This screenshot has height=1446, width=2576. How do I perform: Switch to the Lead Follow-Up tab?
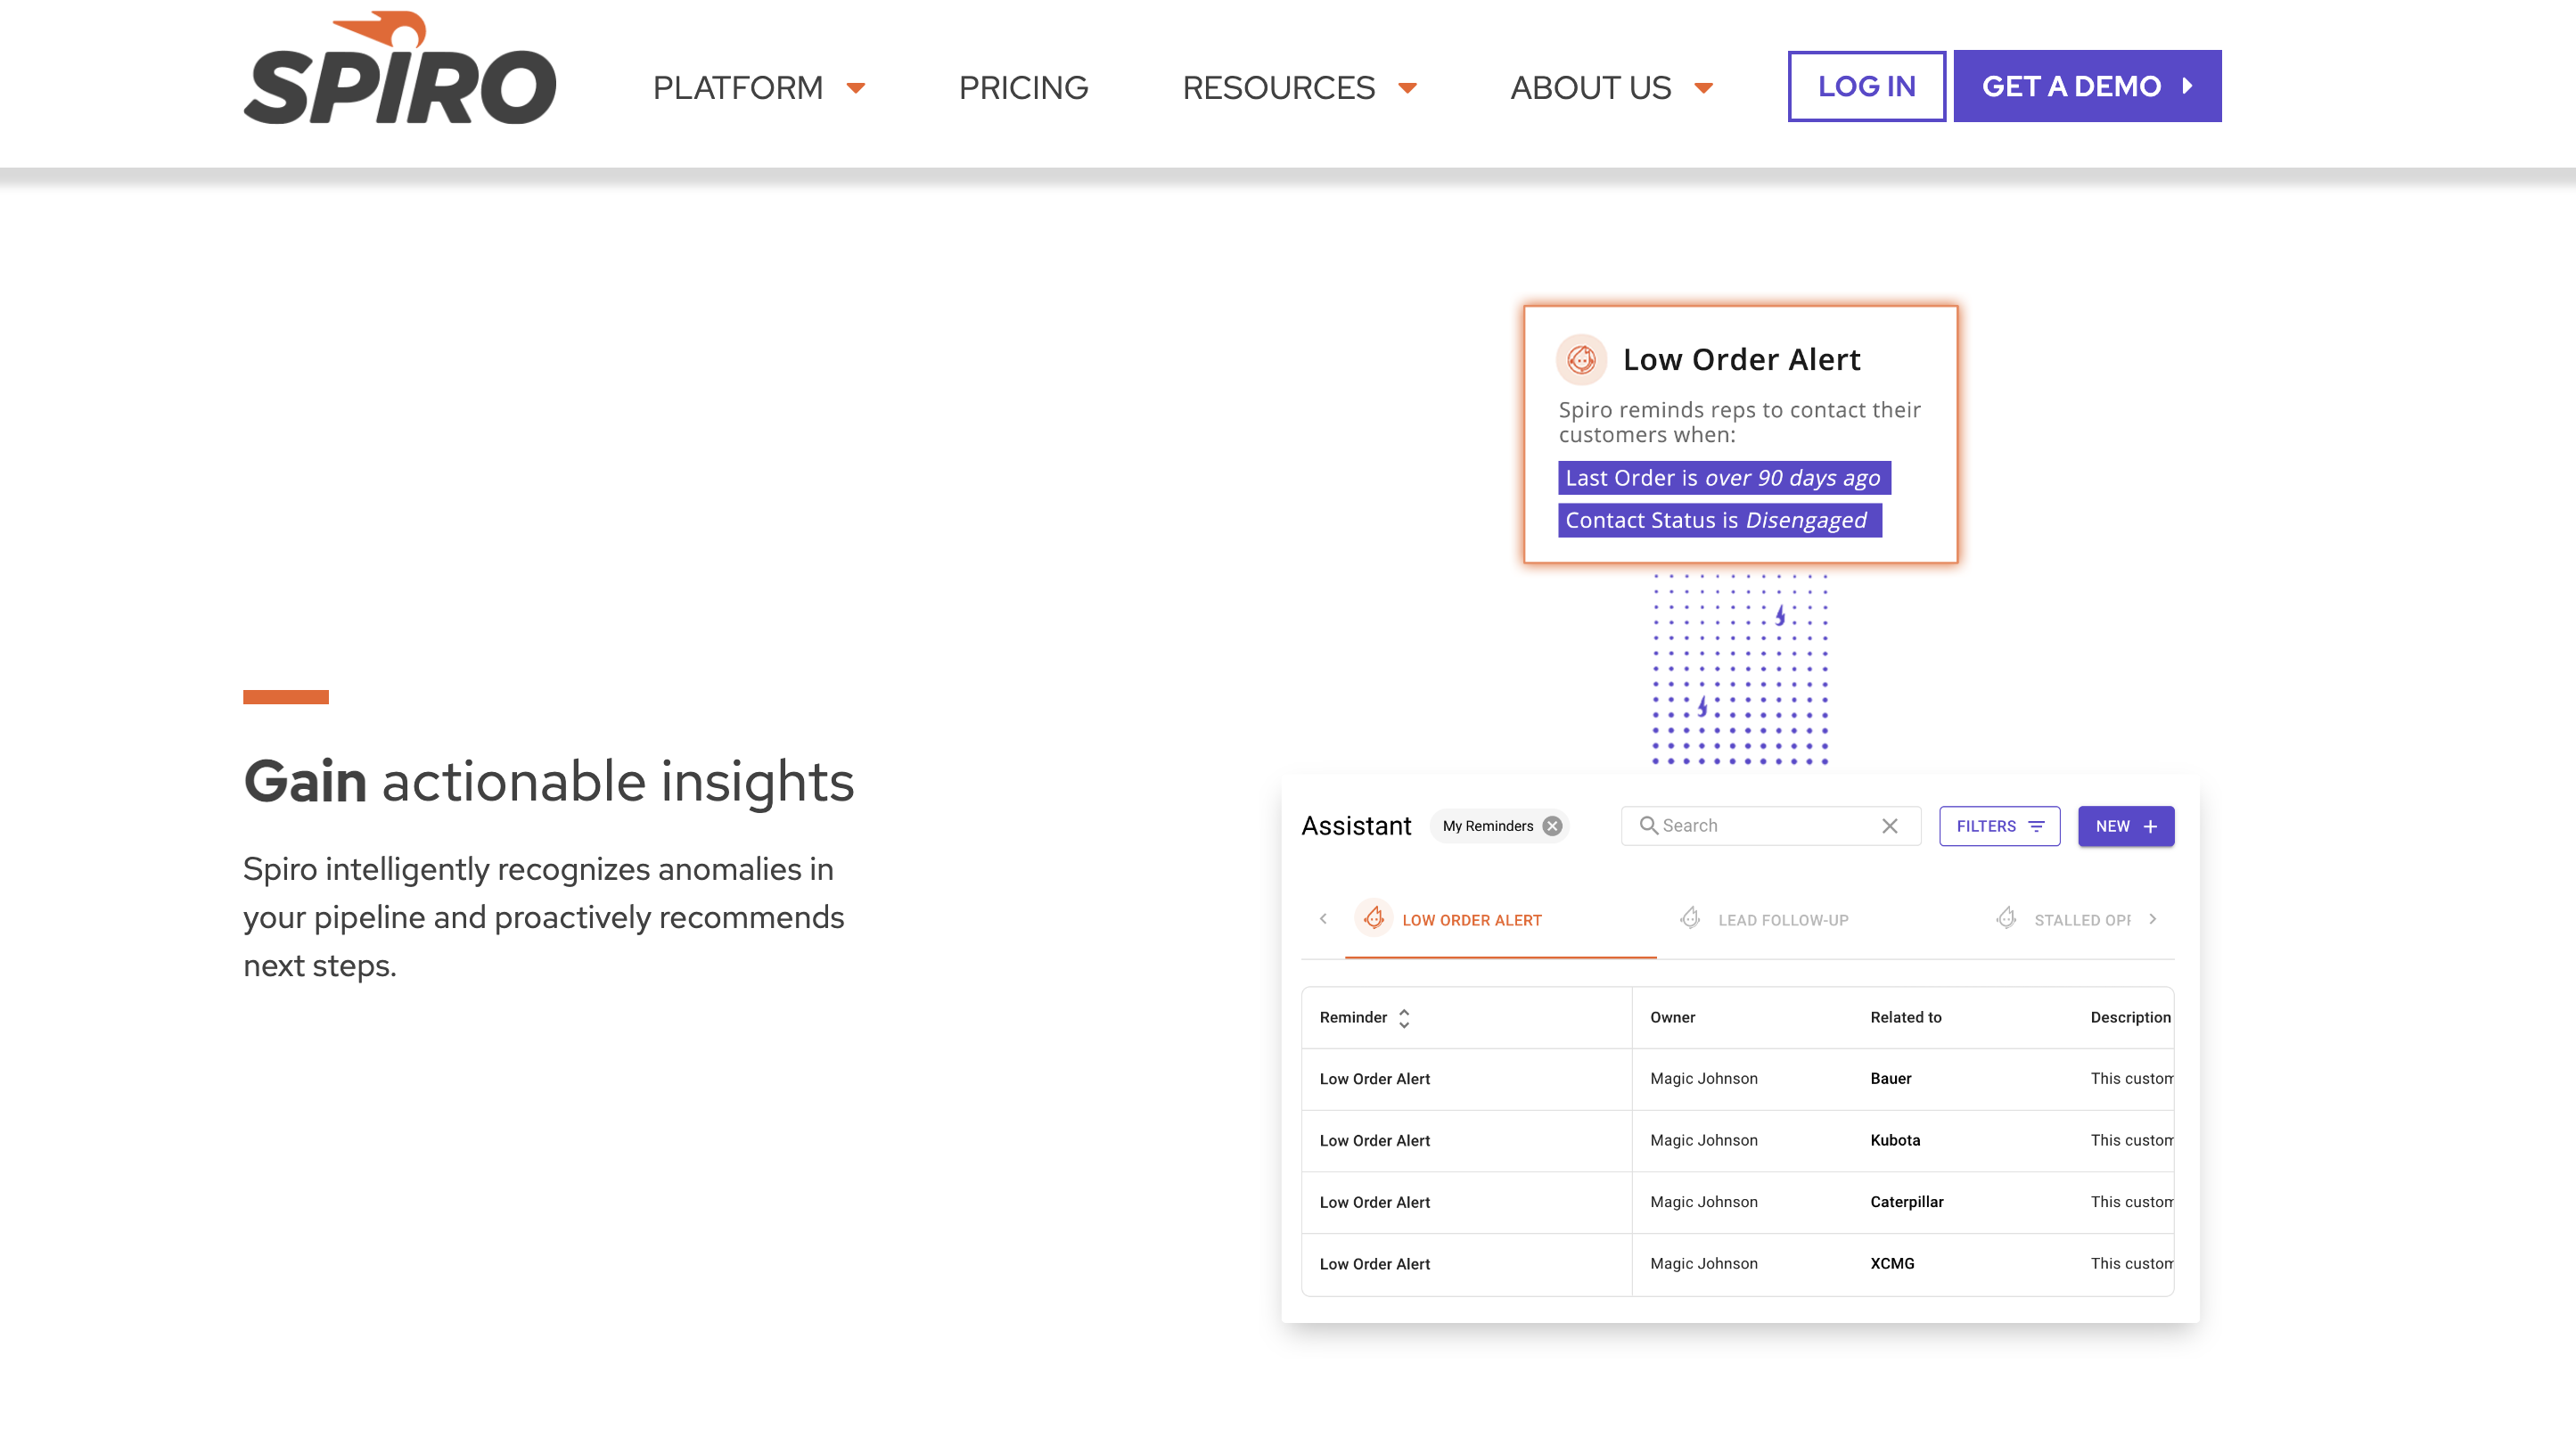[x=1765, y=919]
